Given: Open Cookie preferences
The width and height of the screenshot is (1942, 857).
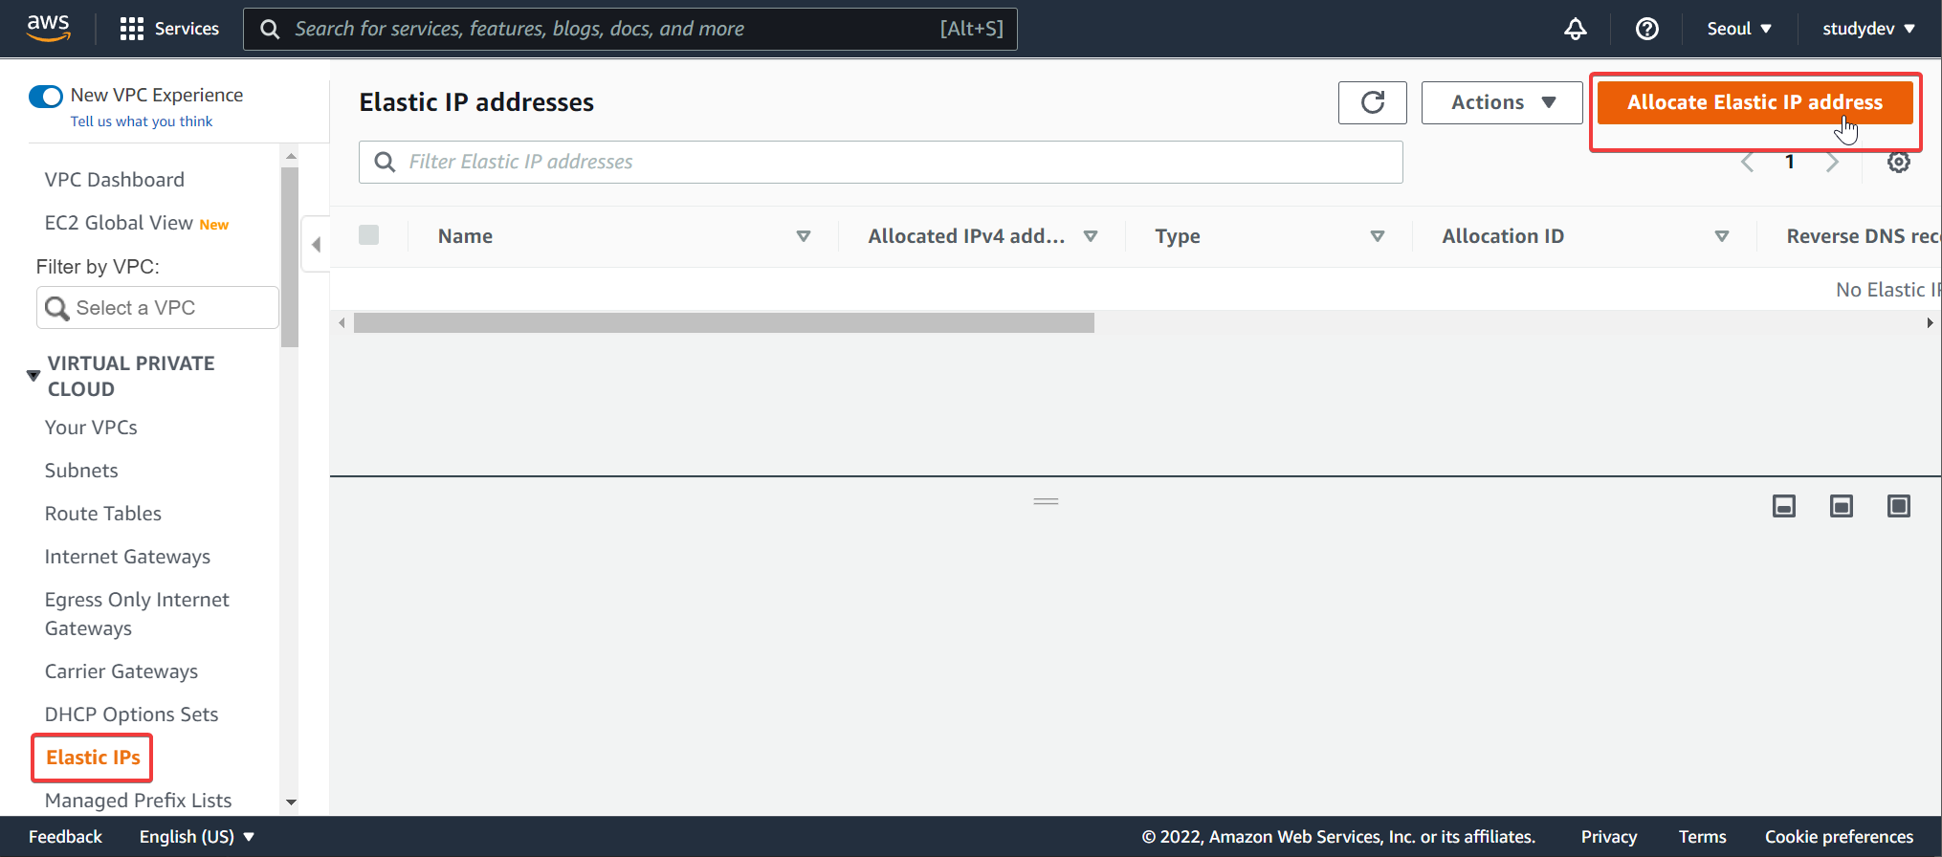Looking at the screenshot, I should [1839, 837].
